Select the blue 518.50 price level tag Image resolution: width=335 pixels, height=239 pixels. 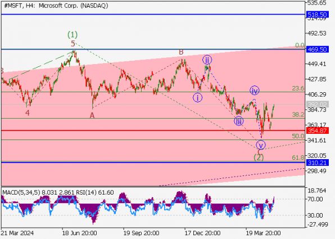(317, 15)
